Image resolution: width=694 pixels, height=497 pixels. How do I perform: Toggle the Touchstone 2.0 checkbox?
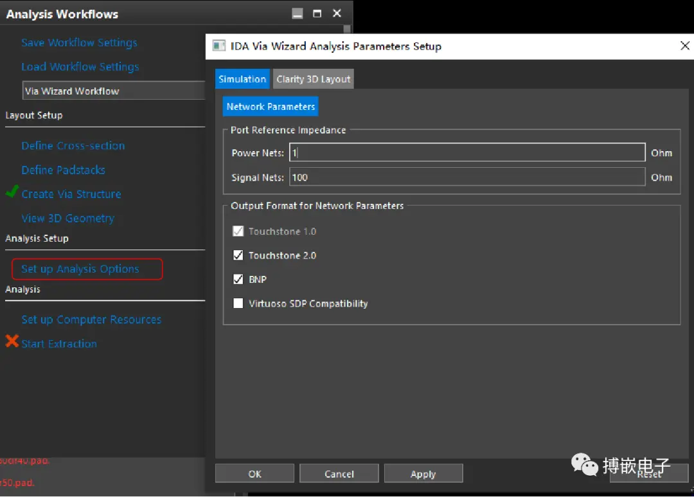click(x=238, y=255)
